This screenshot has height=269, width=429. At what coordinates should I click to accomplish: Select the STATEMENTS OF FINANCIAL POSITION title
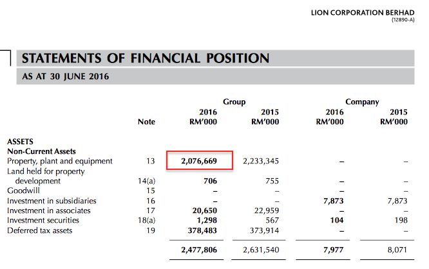coord(146,58)
